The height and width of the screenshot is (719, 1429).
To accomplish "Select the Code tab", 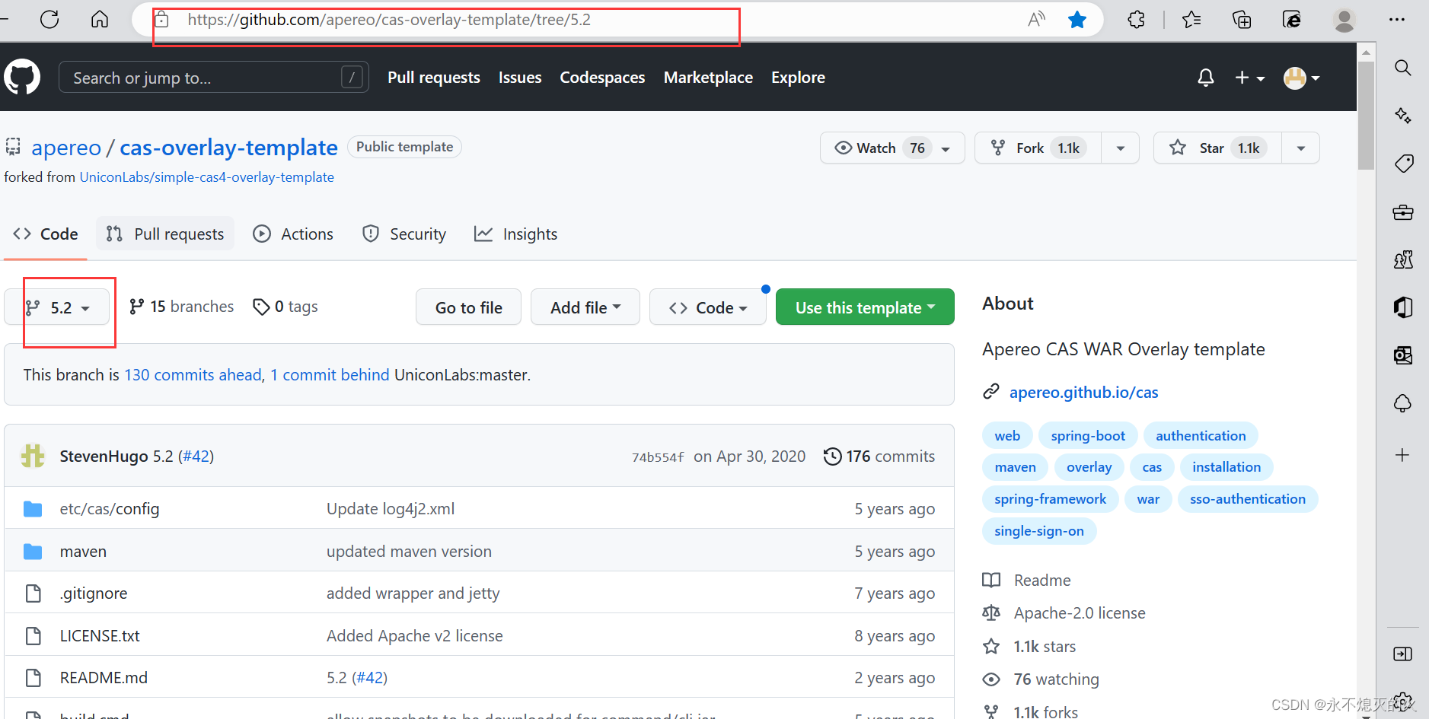I will click(x=46, y=234).
